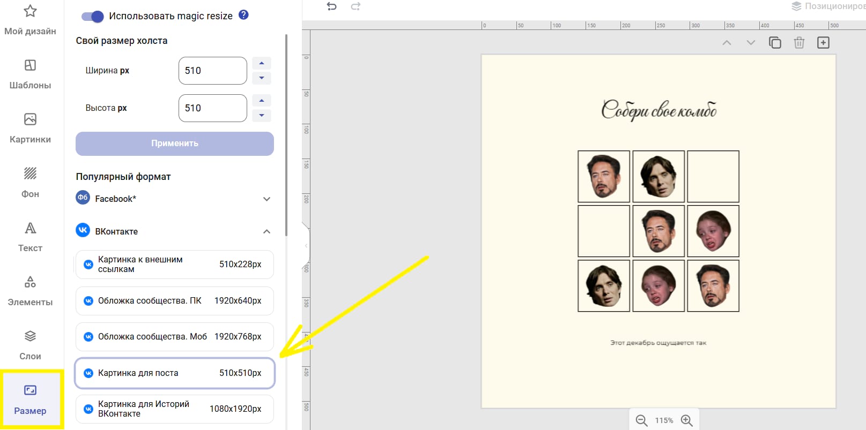This screenshot has width=866, height=430.
Task: Select the "Картинка для Историй ВКонтакте" preset
Action: pyautogui.click(x=174, y=409)
